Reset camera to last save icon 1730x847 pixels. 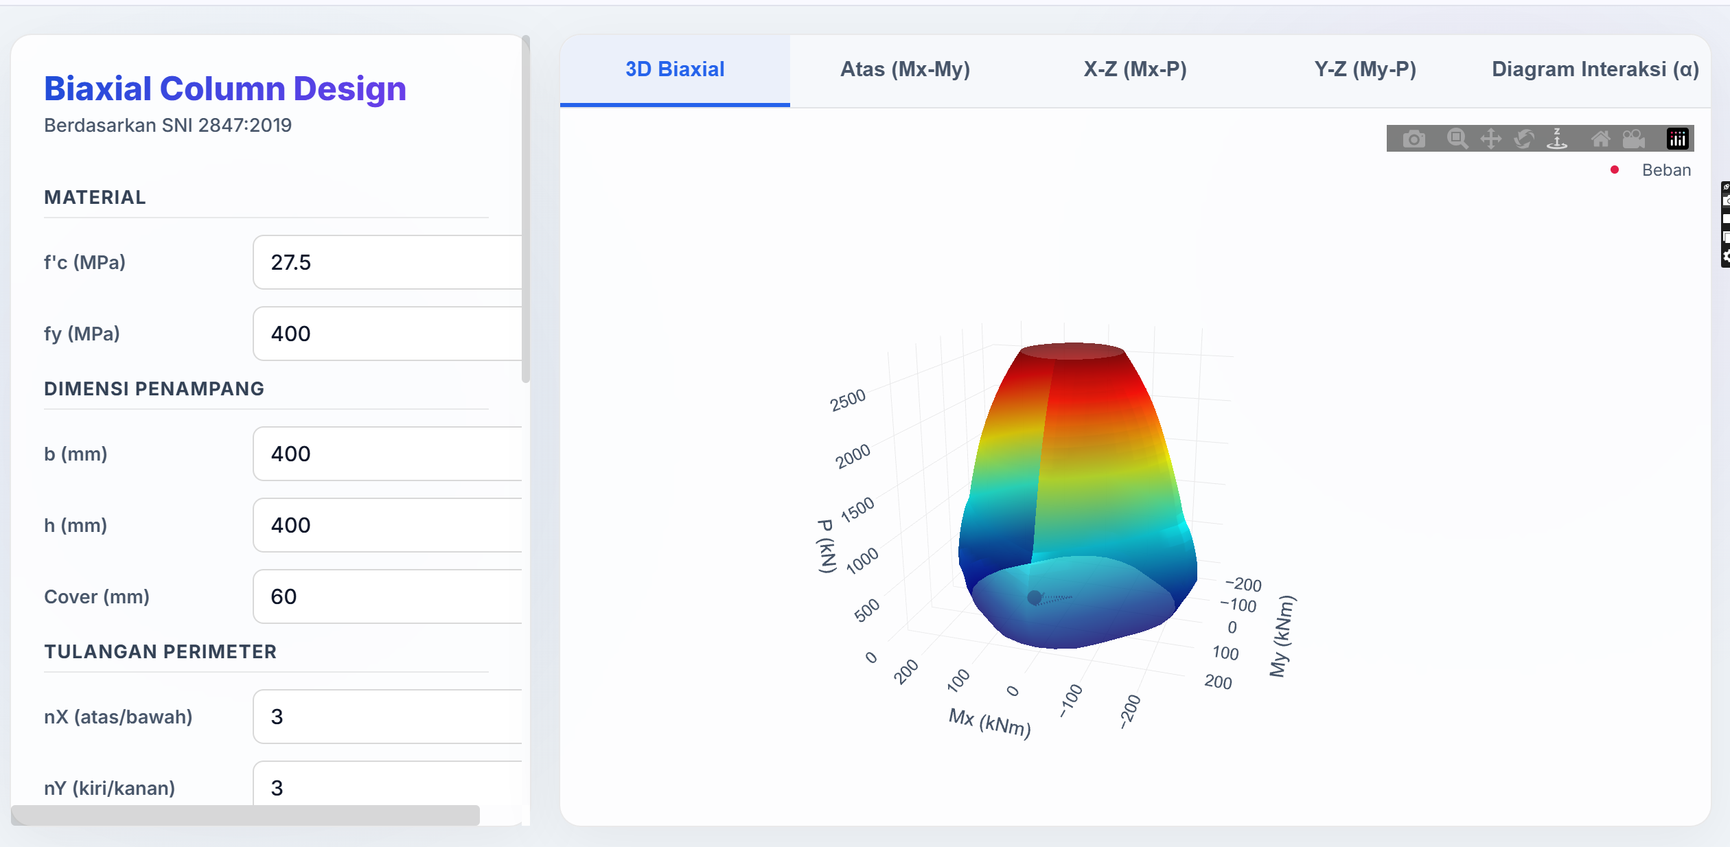1634,139
